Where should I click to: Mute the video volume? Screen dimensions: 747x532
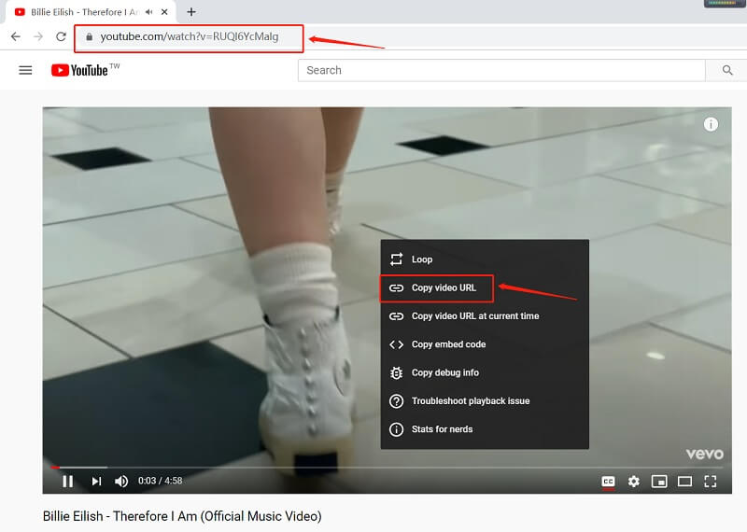coord(121,481)
